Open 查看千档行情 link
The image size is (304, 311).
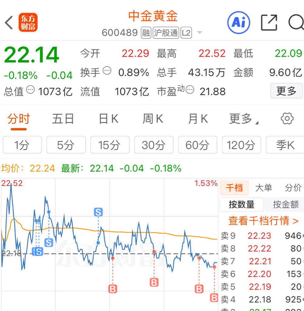coord(263,220)
